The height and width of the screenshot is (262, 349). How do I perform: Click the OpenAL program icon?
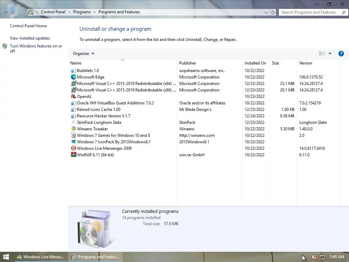[74, 97]
